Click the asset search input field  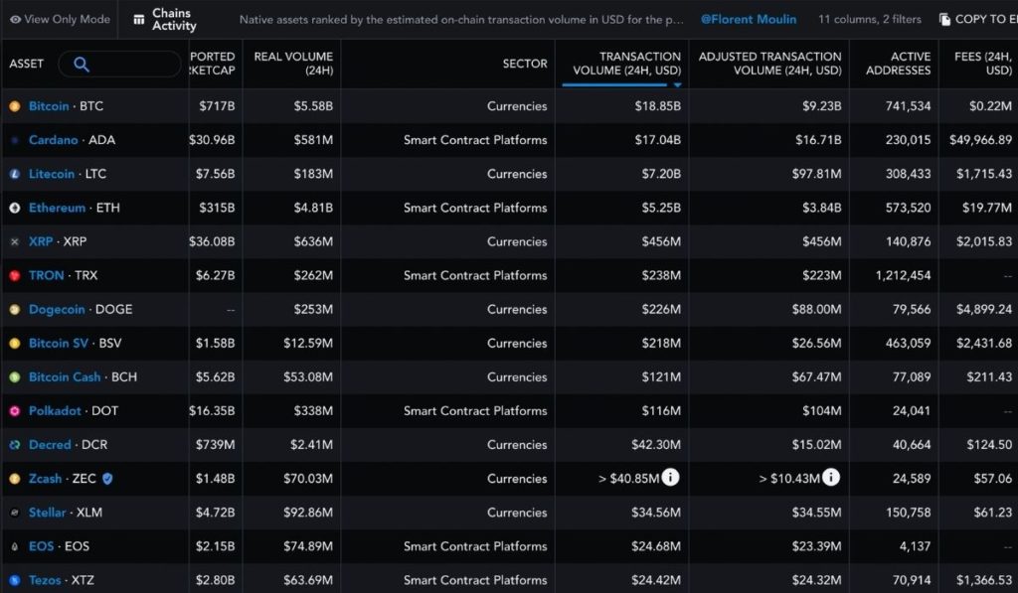(119, 64)
